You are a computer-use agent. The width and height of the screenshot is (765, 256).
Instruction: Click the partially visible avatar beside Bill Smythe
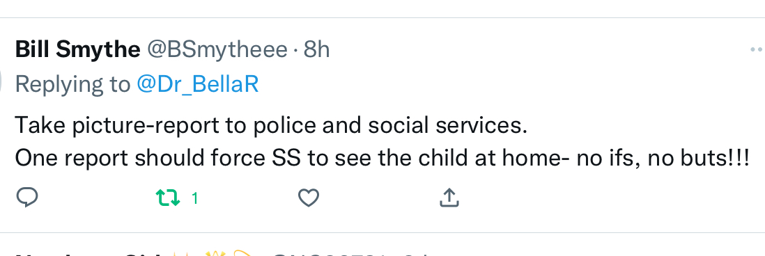click(1, 80)
